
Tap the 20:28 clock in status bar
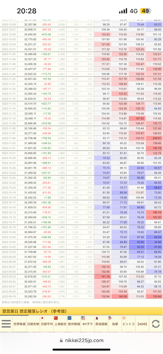(x=26, y=11)
